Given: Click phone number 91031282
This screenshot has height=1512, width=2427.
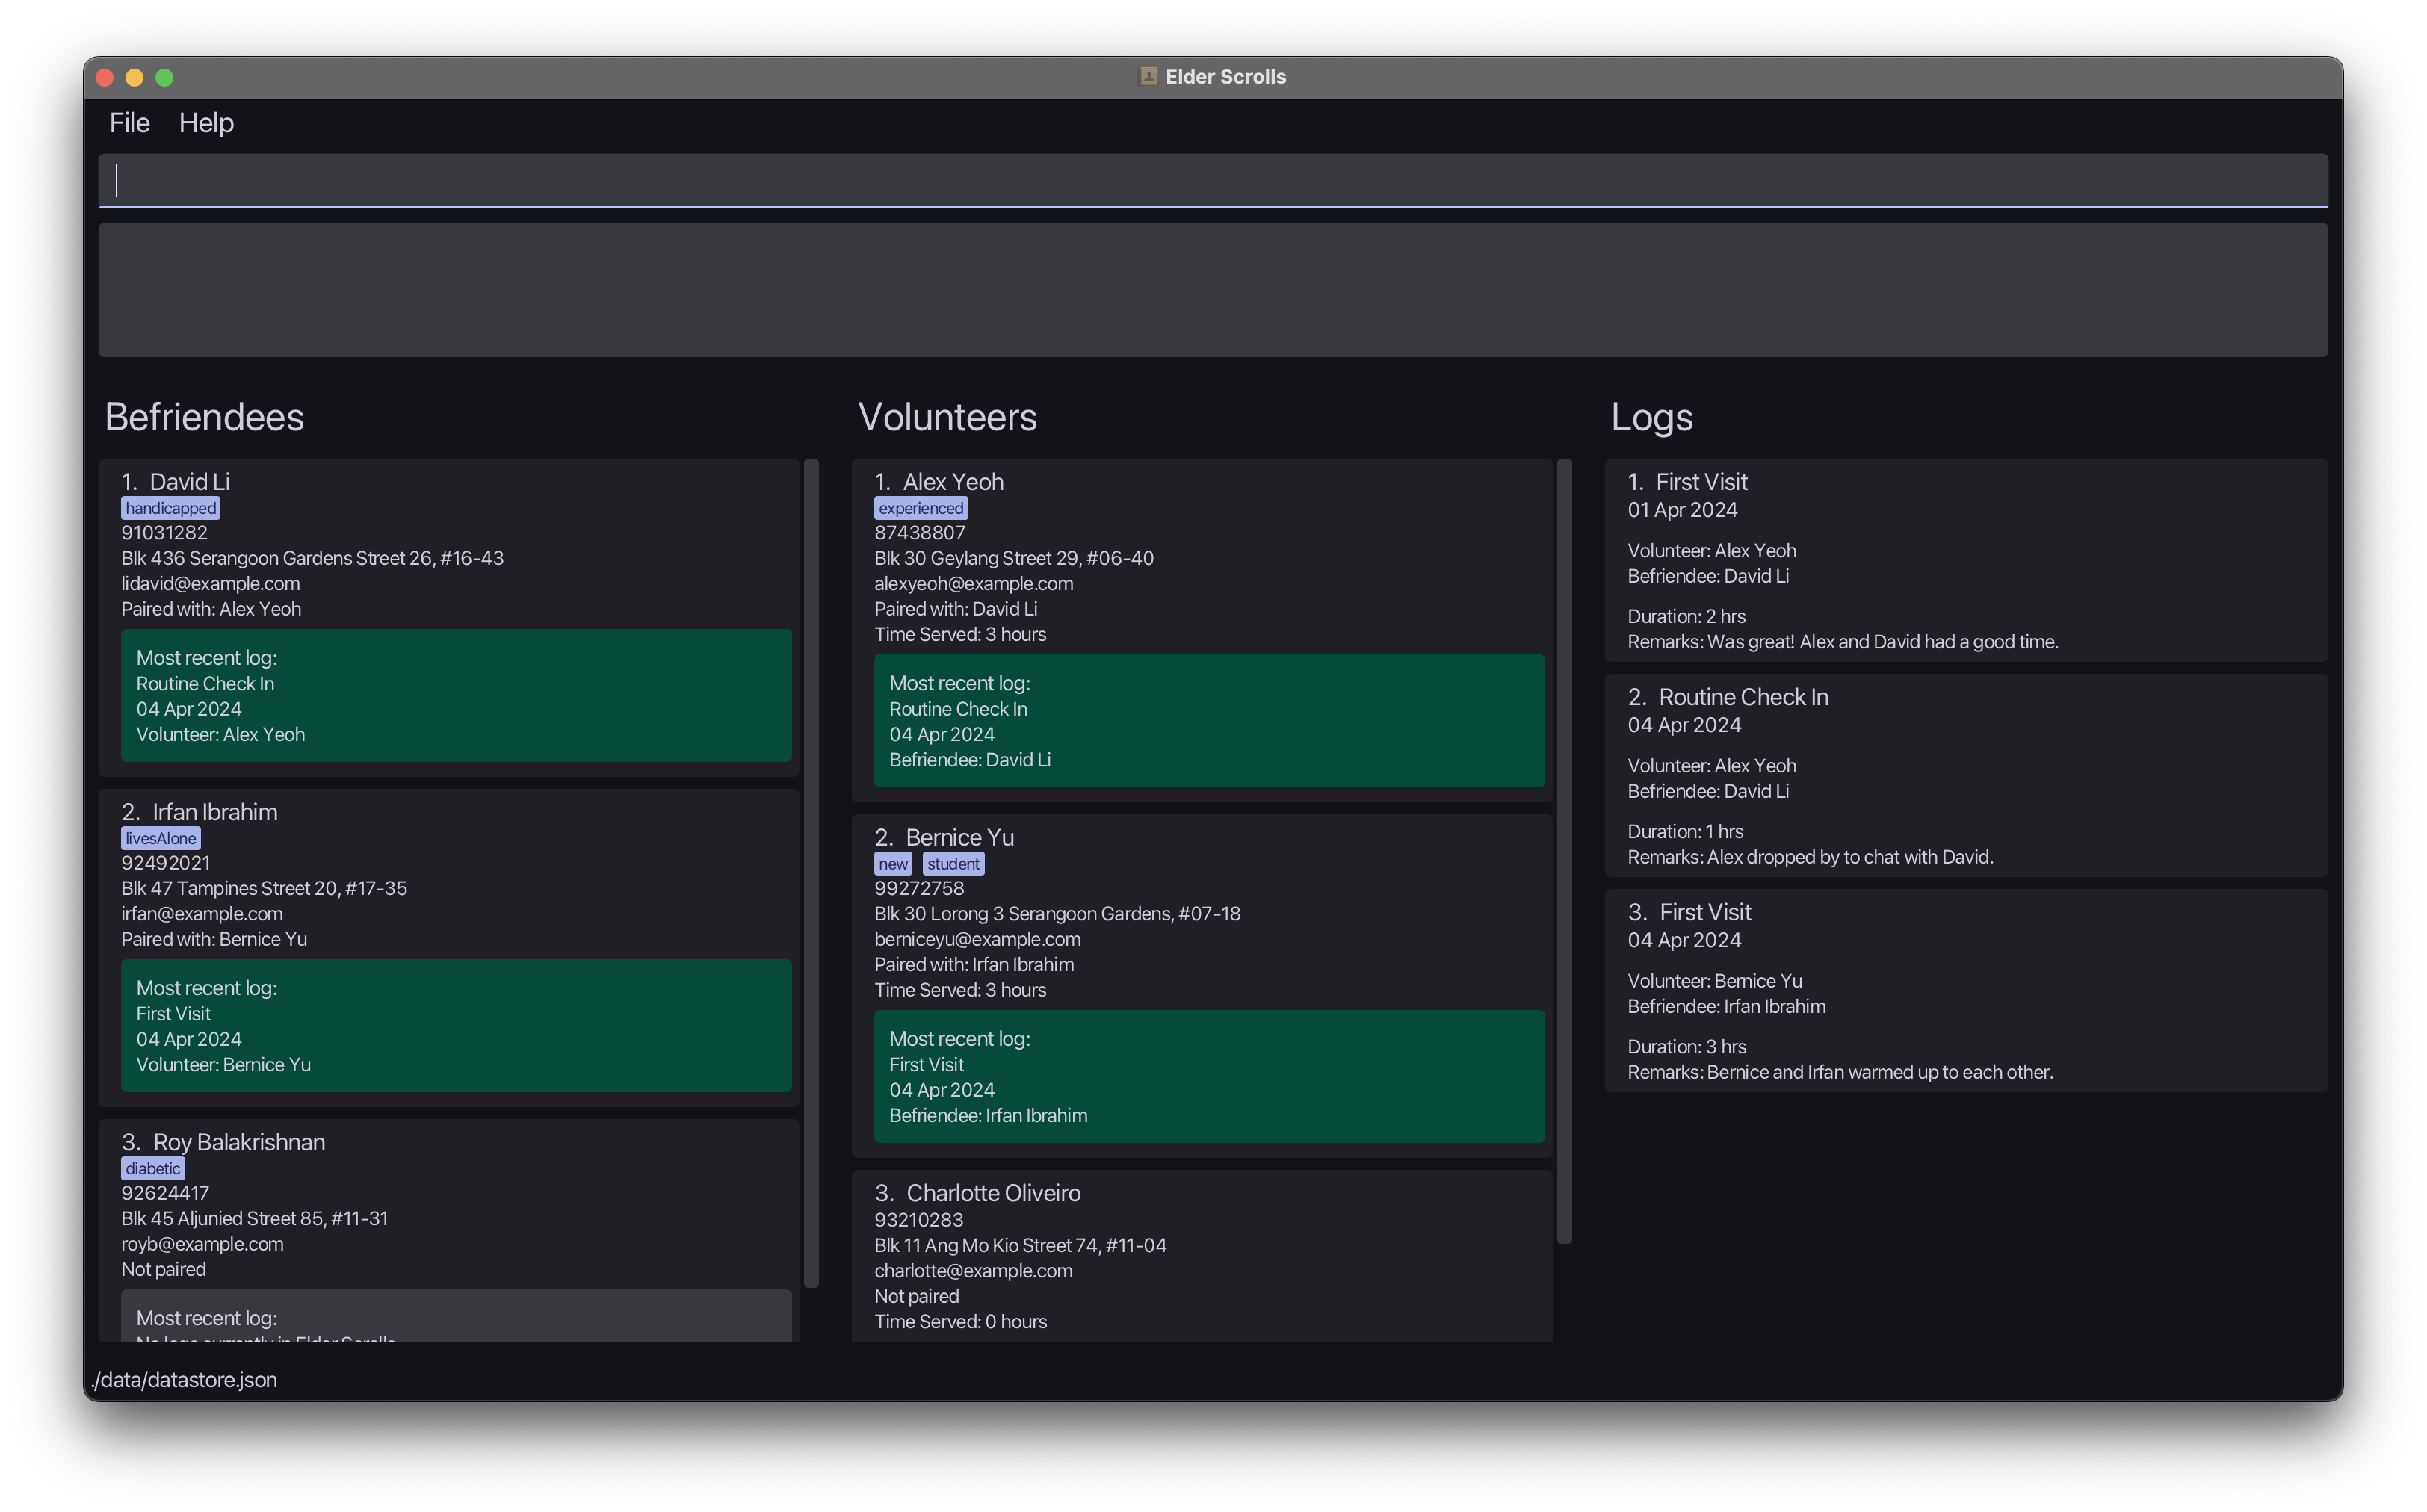Looking at the screenshot, I should click(x=164, y=533).
